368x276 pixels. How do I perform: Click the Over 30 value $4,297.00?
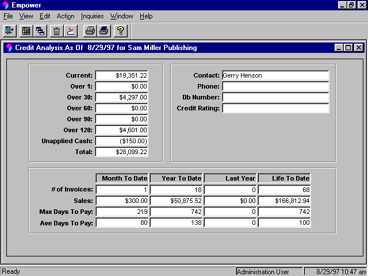pos(121,97)
